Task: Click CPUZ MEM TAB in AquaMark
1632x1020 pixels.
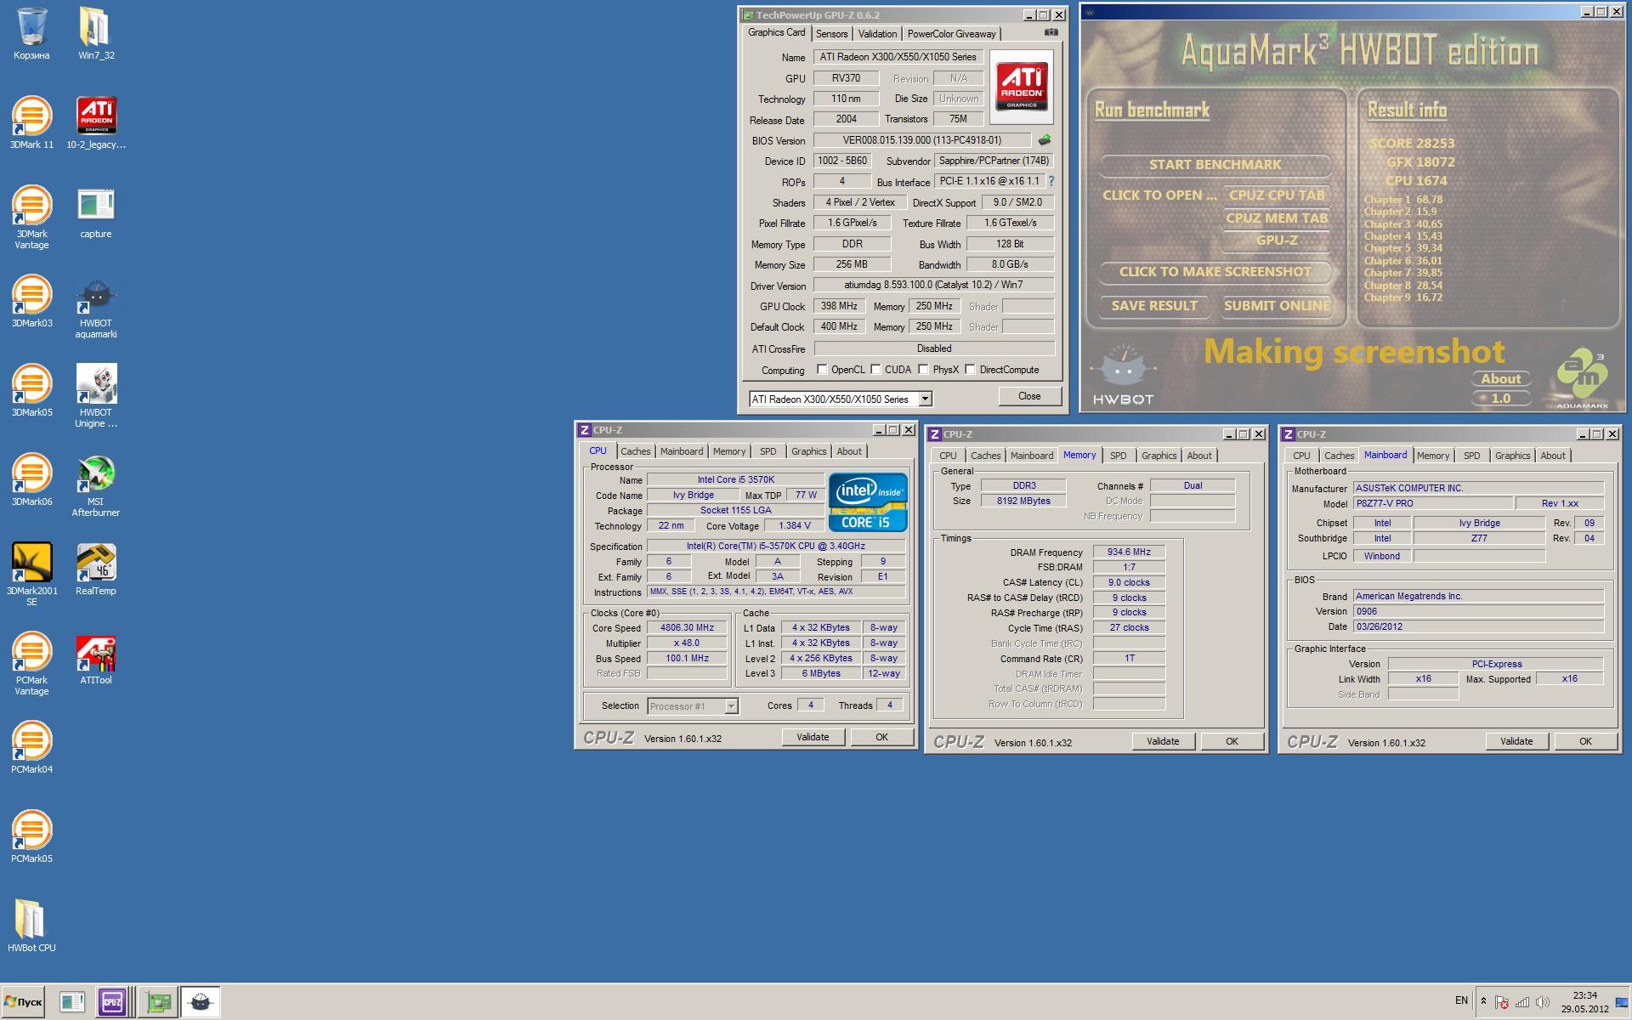Action: pos(1277,218)
